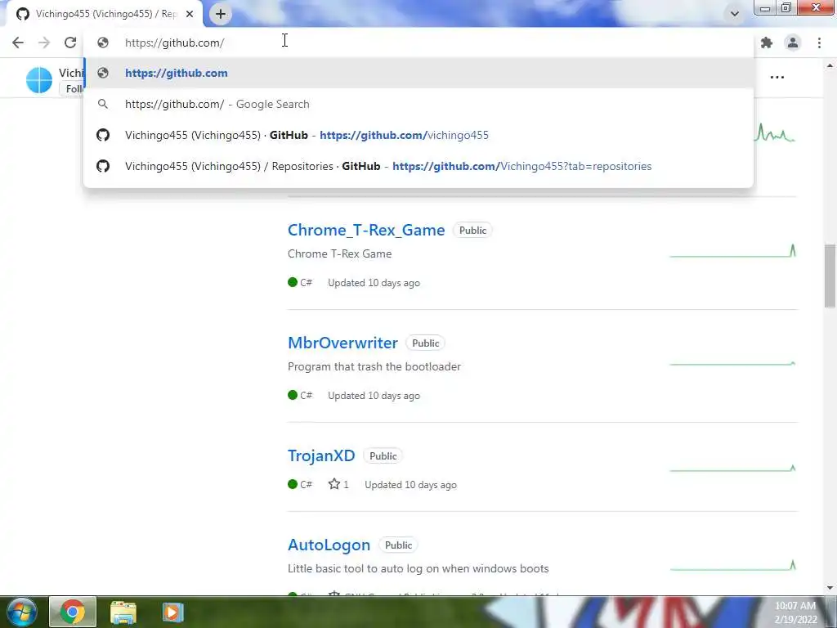Choose the Google Search suggestion for github.com
Viewport: 837px width, 628px height.
pos(418,104)
